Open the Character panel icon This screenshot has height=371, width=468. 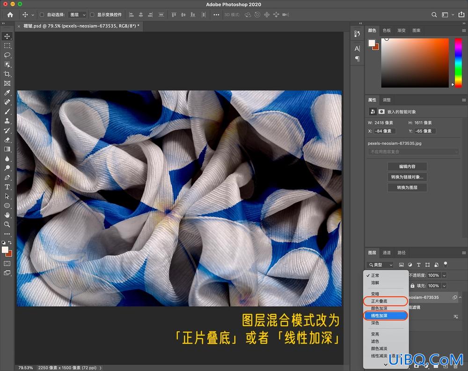[x=357, y=49]
